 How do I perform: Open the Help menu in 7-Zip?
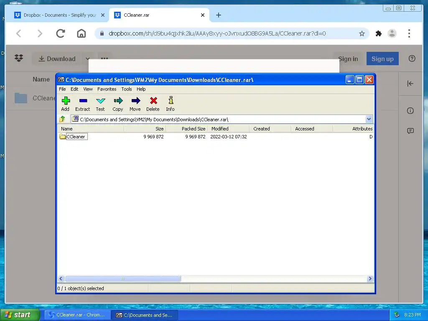[x=141, y=89]
